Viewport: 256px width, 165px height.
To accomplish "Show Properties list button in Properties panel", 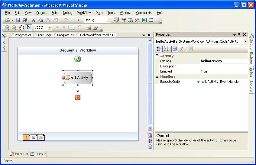I will click(175, 49).
